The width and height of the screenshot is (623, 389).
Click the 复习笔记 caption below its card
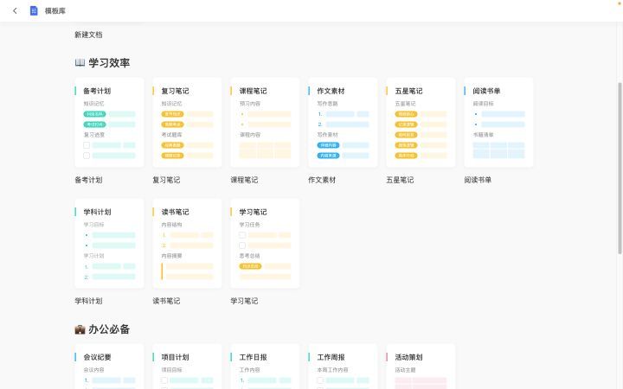click(166, 180)
